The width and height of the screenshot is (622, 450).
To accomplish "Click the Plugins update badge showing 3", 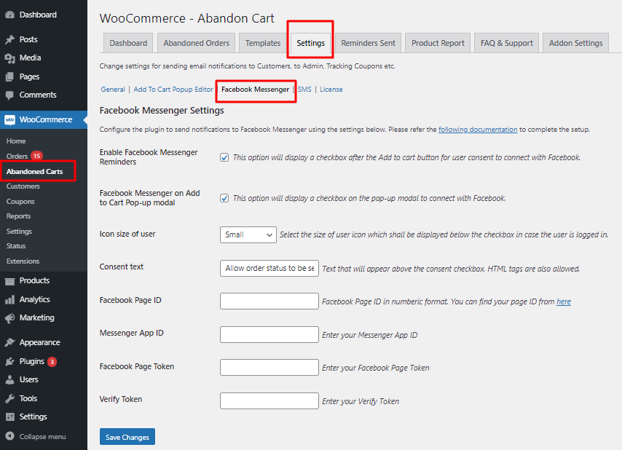I will [x=52, y=362].
